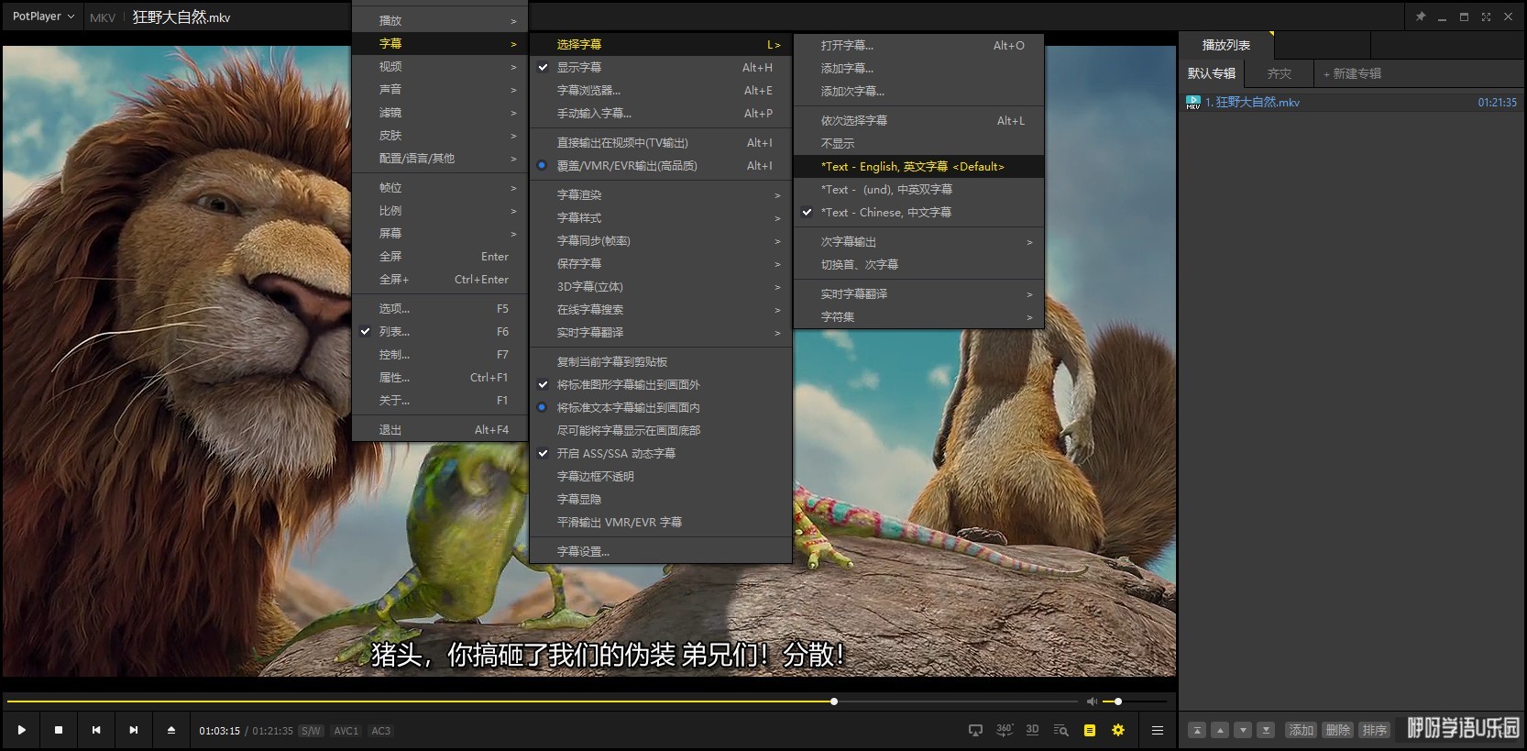The width and height of the screenshot is (1527, 751).
Task: Open 声音 submenu in main menu
Action: coord(440,89)
